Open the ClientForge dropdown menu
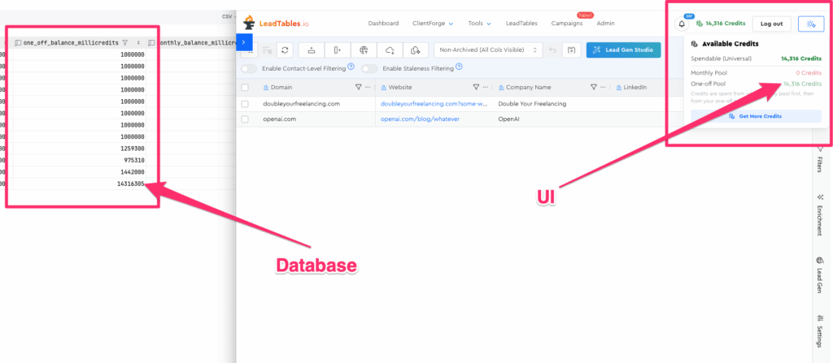Image resolution: width=833 pixels, height=363 pixels. click(434, 24)
